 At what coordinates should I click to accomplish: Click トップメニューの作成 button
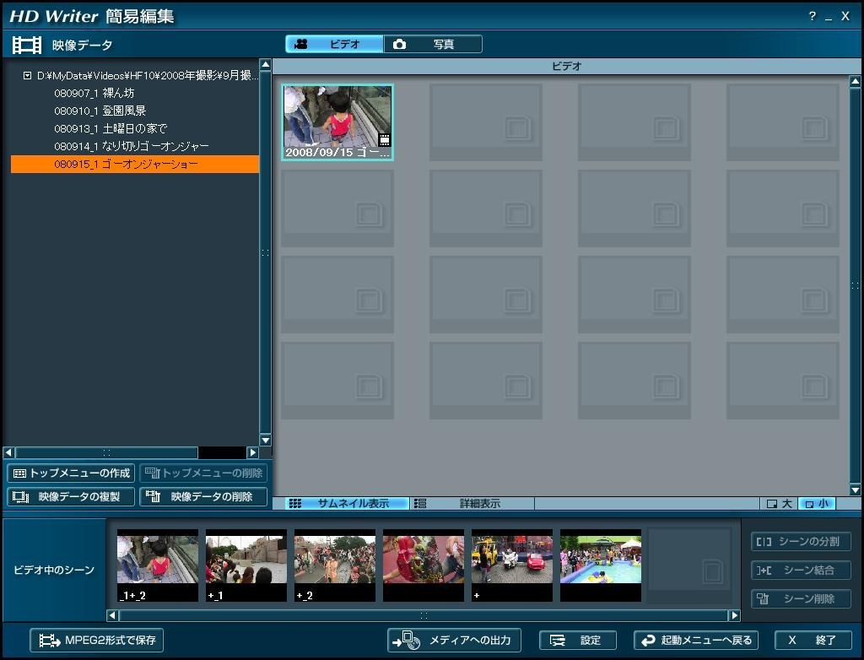(71, 473)
